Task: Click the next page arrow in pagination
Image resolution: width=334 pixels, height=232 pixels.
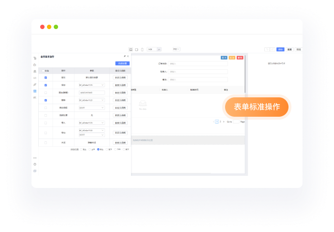Action: pos(224,122)
